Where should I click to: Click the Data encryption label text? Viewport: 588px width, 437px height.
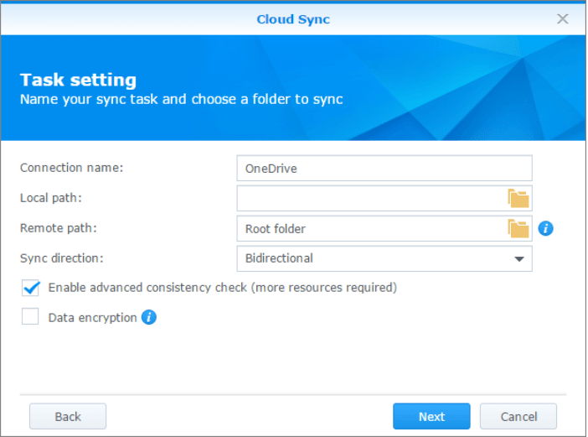92,318
